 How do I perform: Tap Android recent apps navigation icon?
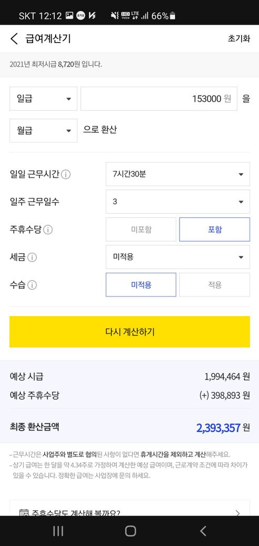point(58,531)
